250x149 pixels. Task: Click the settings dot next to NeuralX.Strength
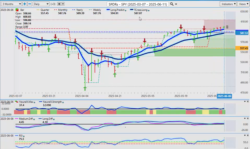point(63,102)
